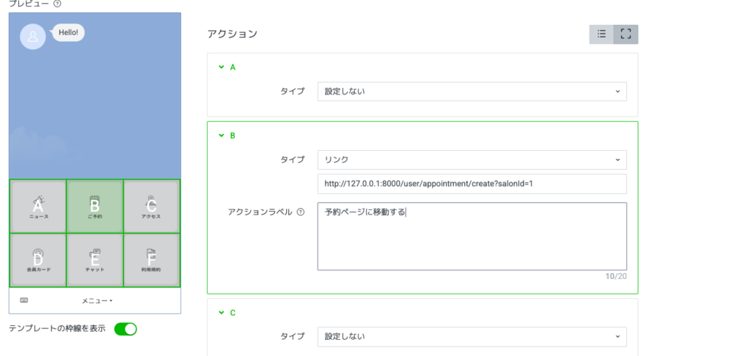Switch to list view icon in Action header

(x=601, y=34)
